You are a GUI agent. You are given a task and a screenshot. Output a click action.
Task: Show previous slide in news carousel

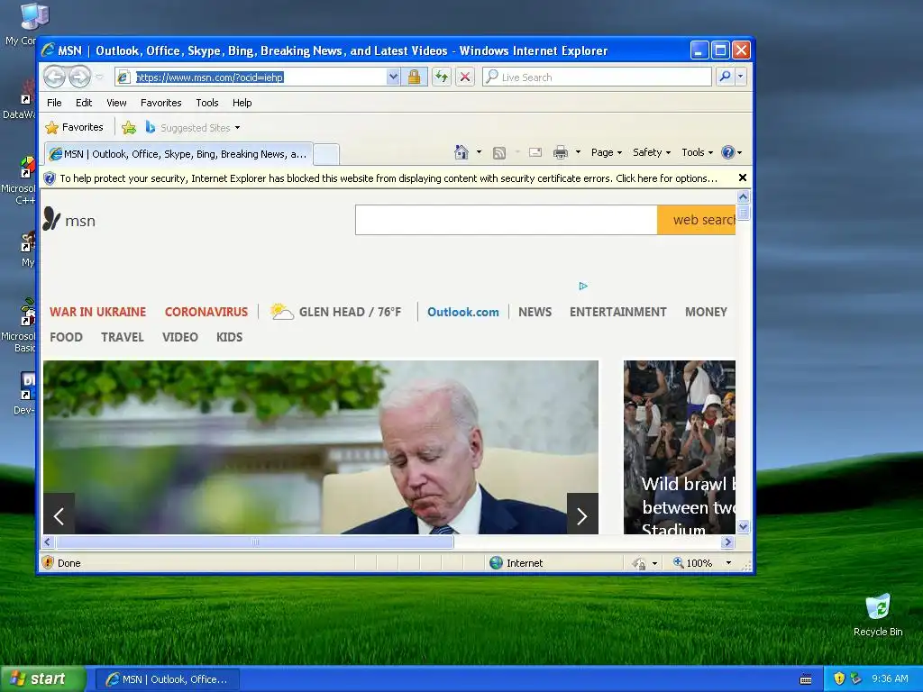tap(59, 514)
